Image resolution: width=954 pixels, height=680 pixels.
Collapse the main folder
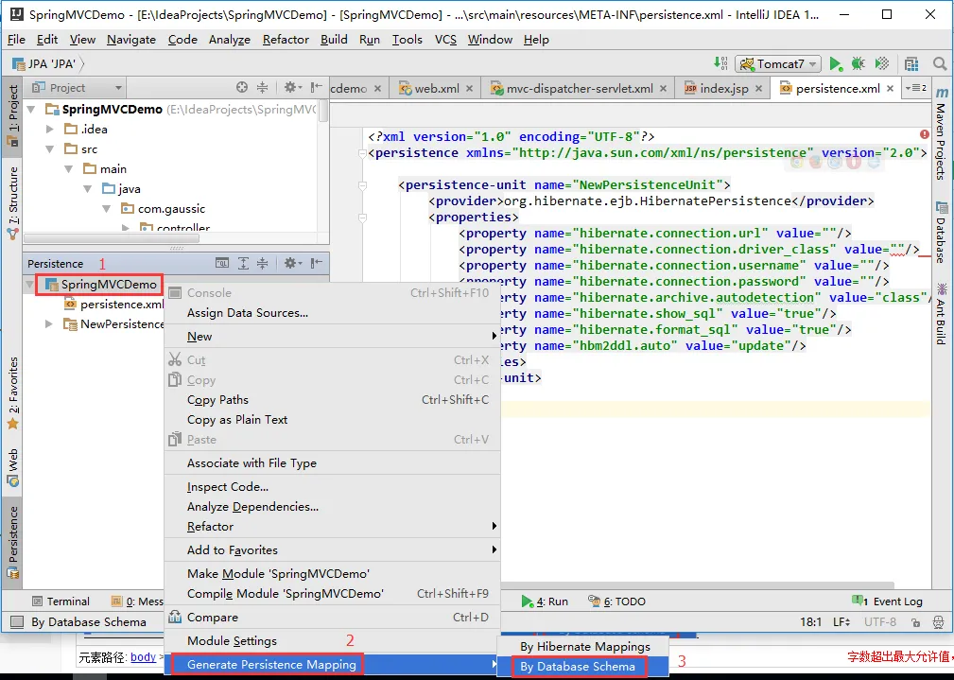coord(69,169)
